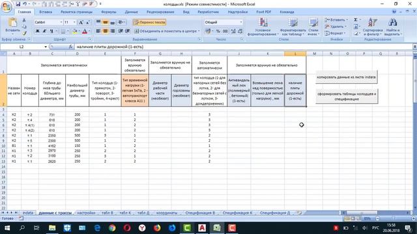Viewport: 417px width, 234px height.
Task: Click the fill color bucket icon
Action: point(75,31)
